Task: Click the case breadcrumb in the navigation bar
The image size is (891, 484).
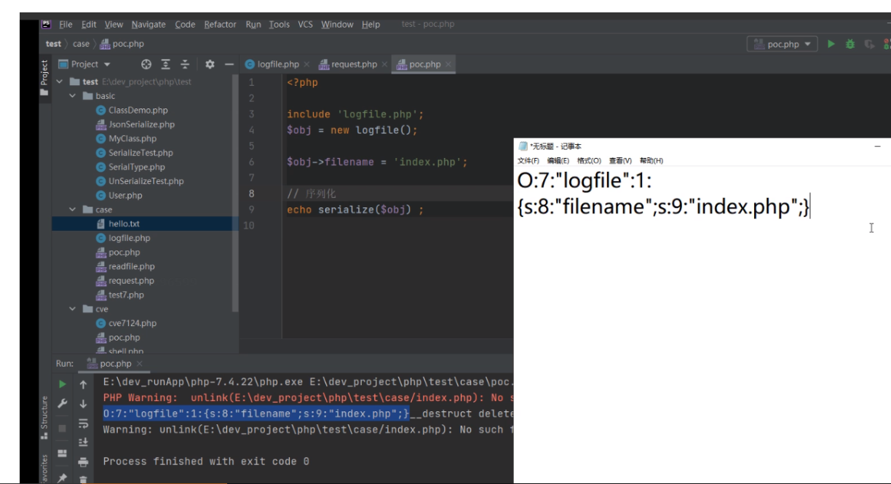Action: [81, 44]
